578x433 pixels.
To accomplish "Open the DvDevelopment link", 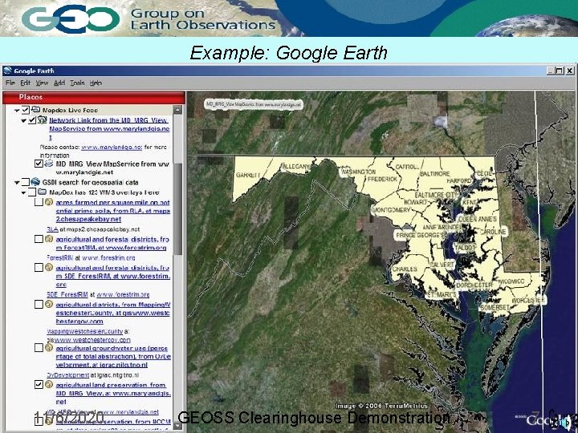I will pos(67,374).
